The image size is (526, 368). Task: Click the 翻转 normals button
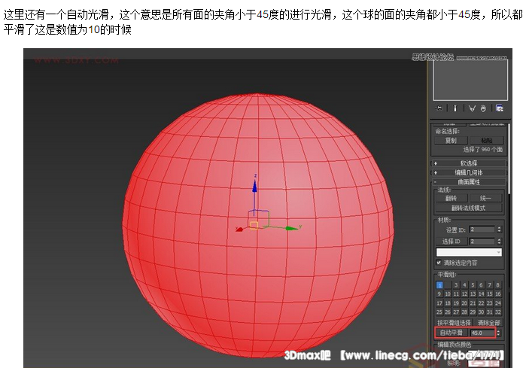451,198
